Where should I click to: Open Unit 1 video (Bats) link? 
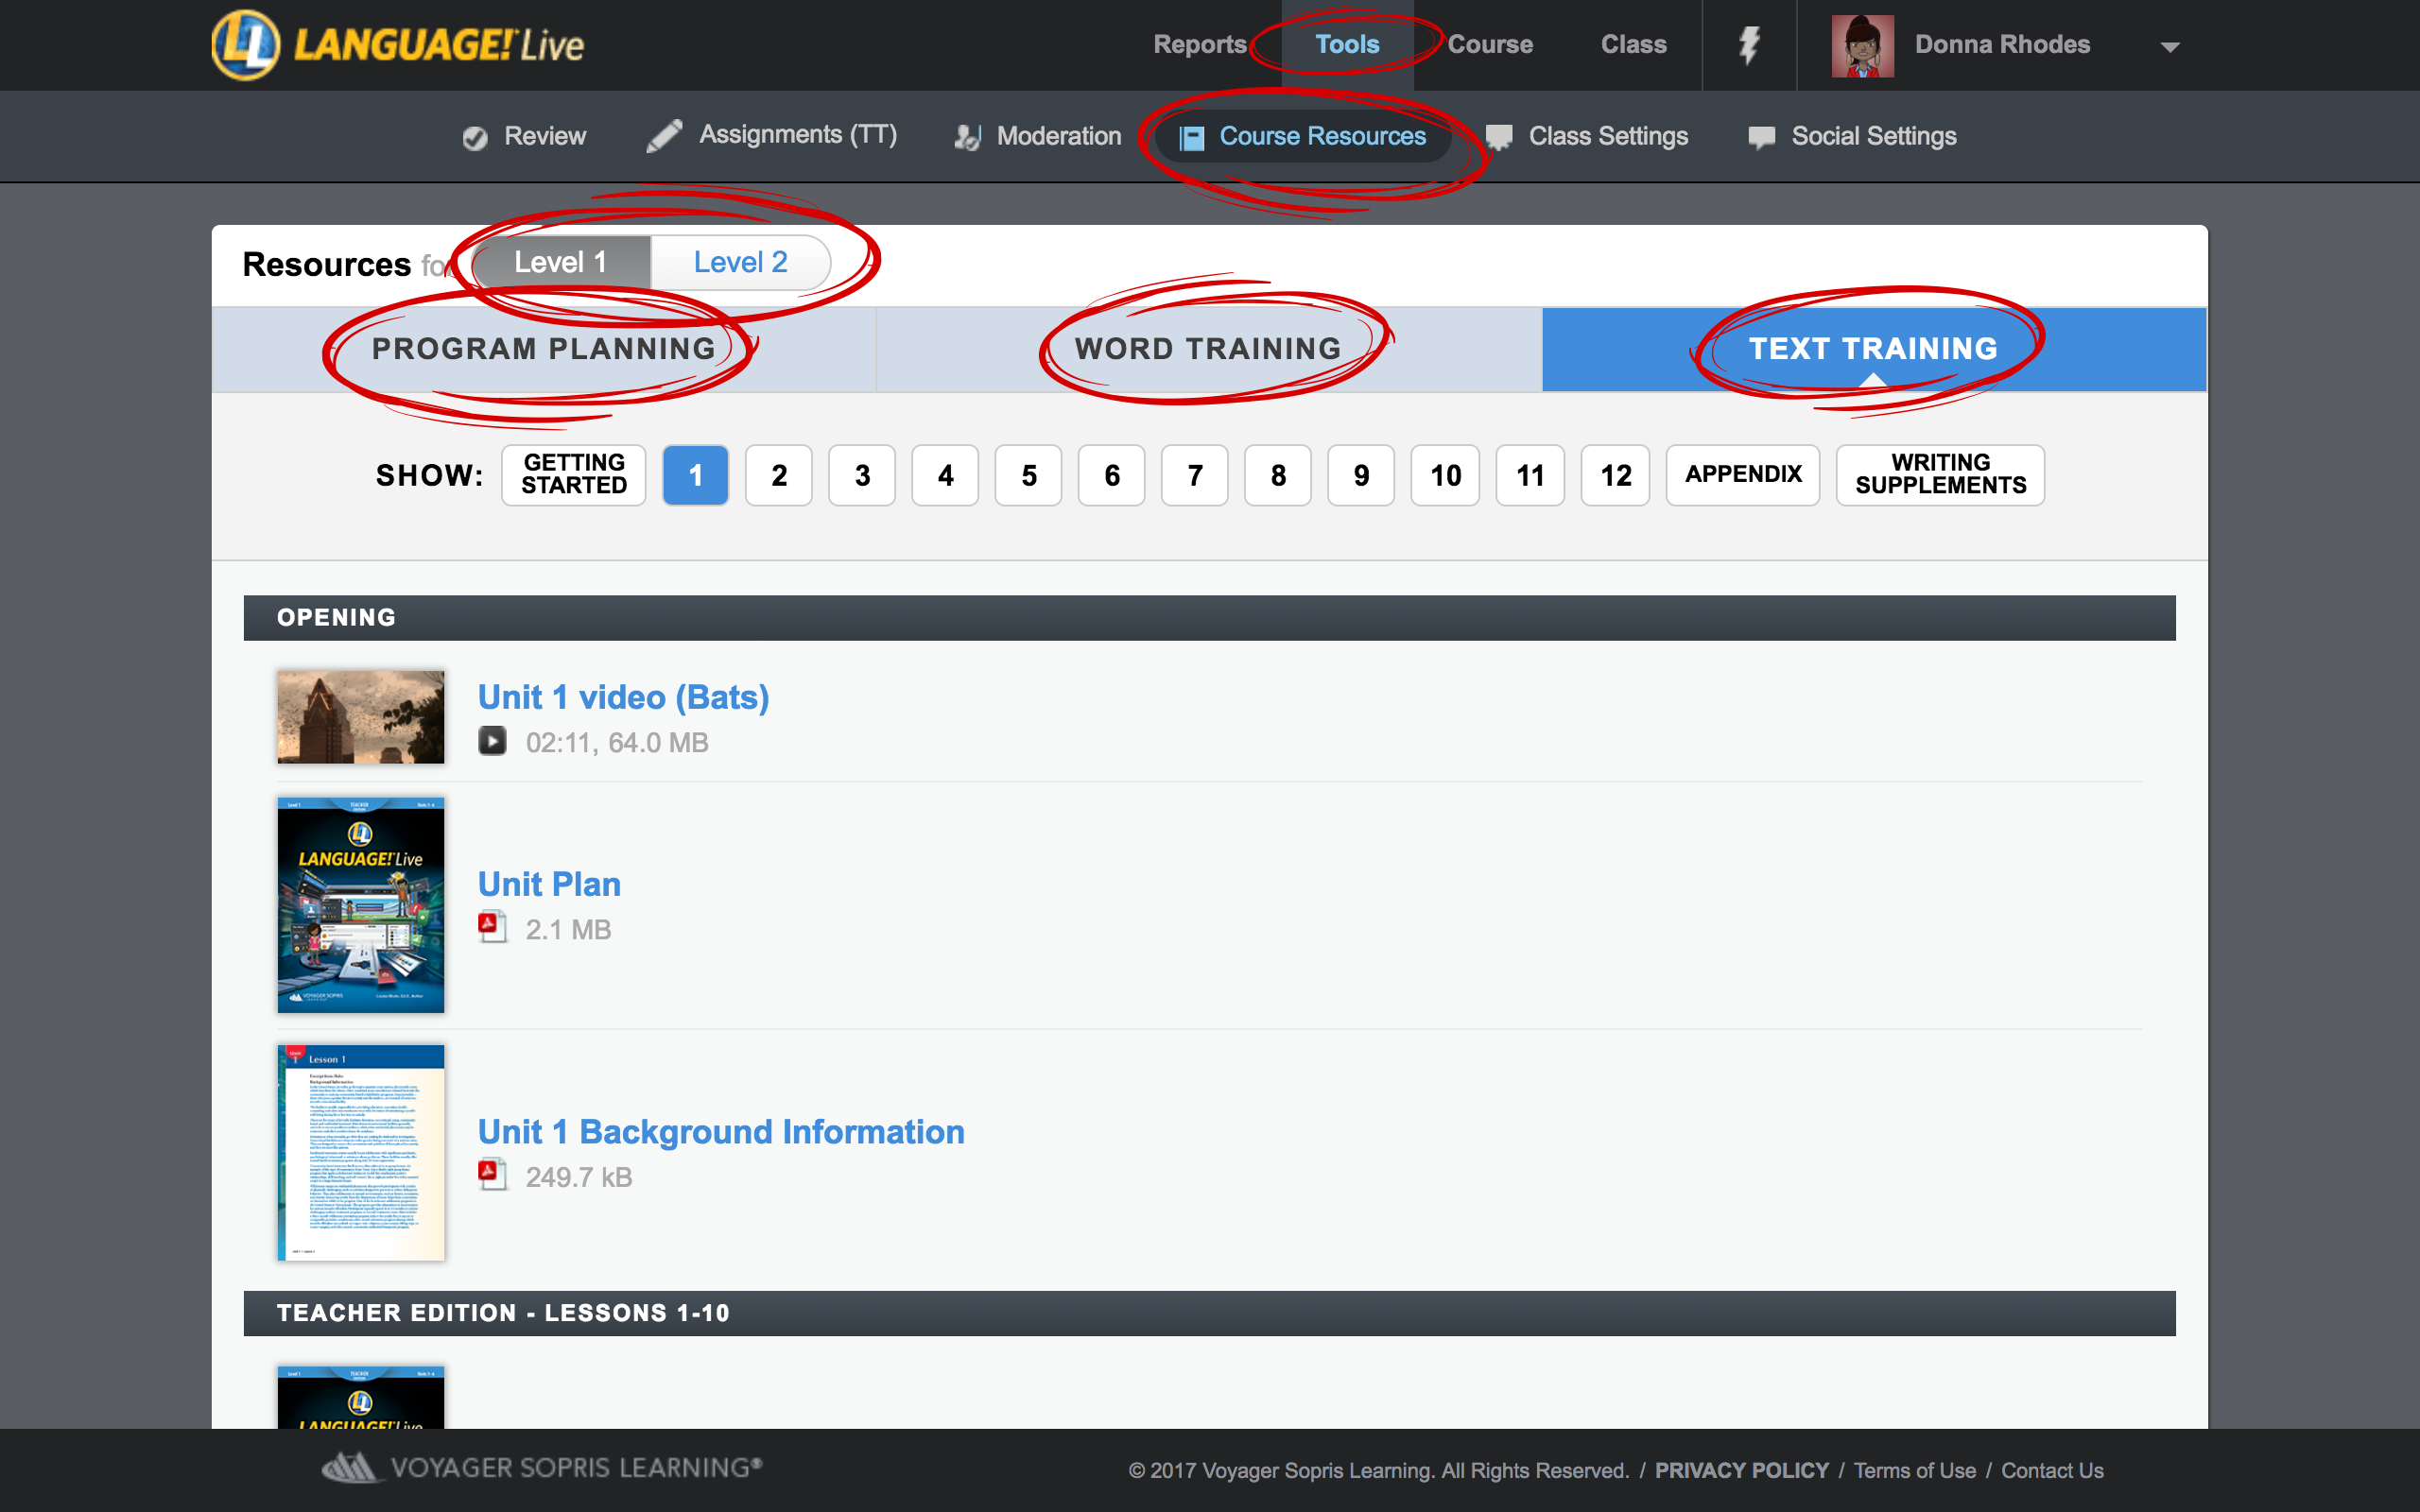[x=623, y=697]
